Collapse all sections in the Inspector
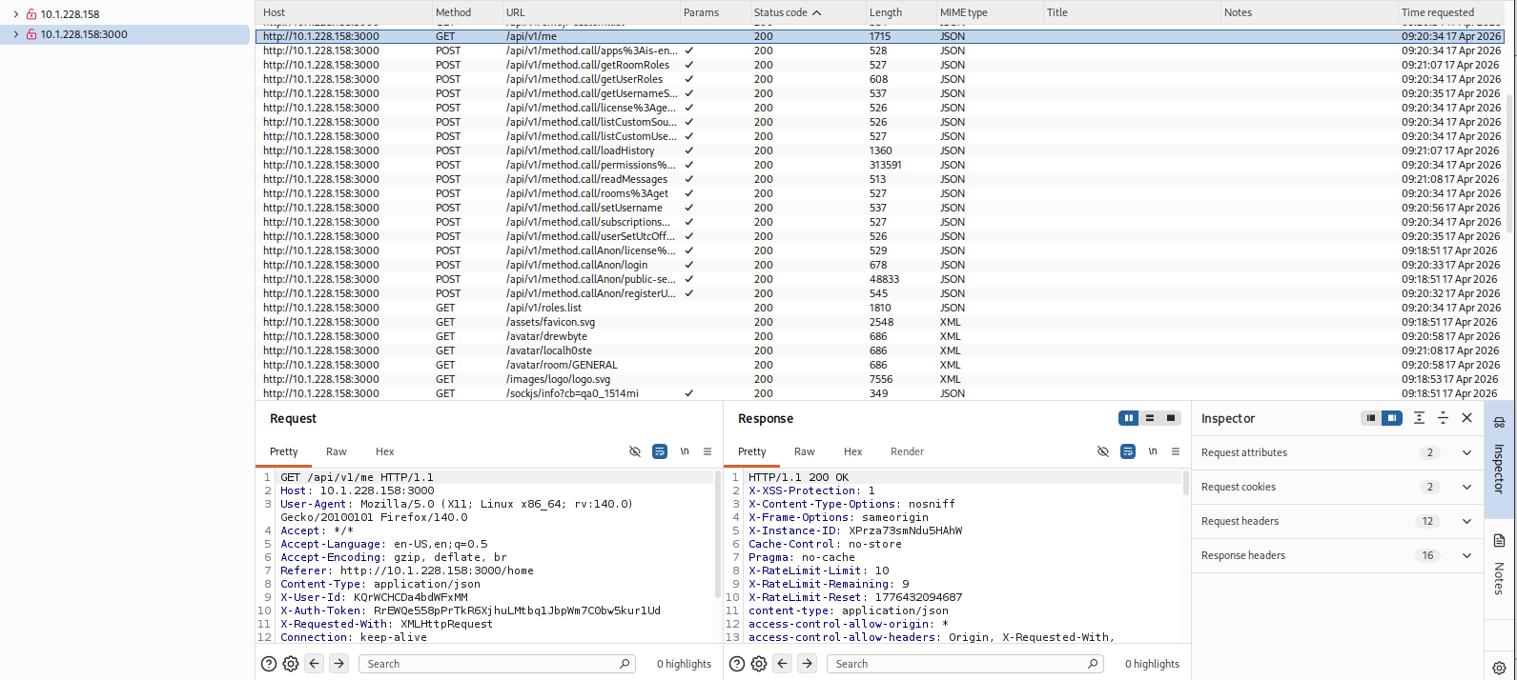1517x680 pixels. (1443, 418)
